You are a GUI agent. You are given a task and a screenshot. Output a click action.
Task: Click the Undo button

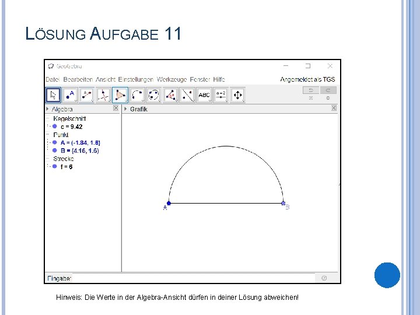pos(311,90)
